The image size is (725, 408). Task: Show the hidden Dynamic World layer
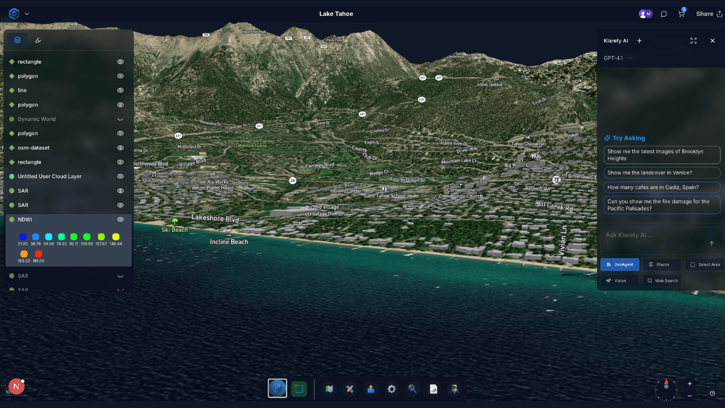[120, 119]
